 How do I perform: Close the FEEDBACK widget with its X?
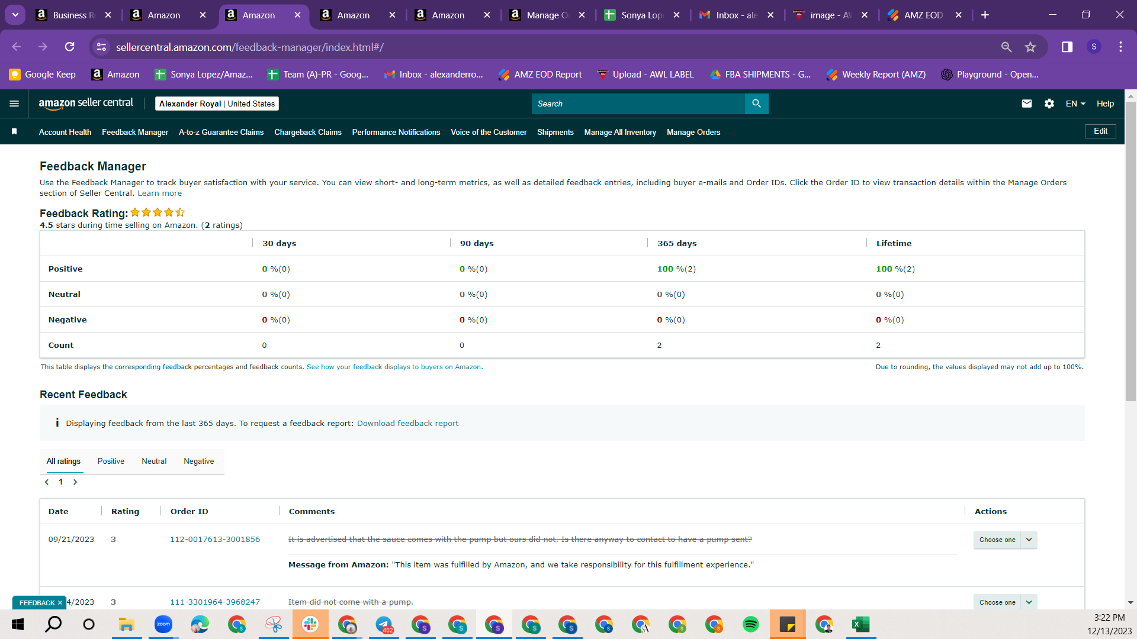[x=60, y=602]
